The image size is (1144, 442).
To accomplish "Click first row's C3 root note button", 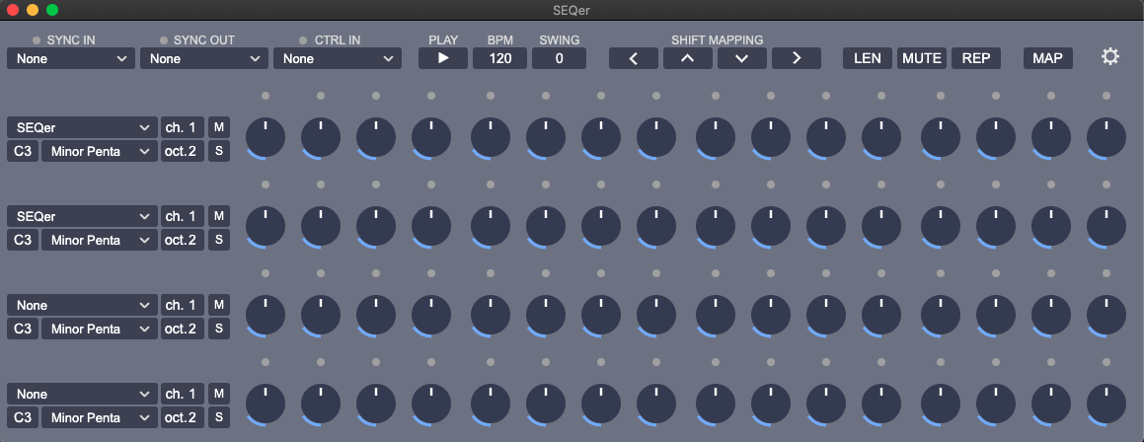I will (x=23, y=151).
